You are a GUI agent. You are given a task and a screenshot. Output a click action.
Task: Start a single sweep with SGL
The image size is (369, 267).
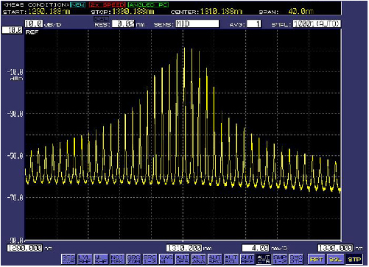[335, 259]
